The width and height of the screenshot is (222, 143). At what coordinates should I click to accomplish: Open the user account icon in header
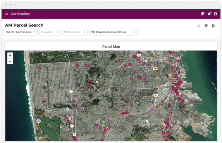215,14
